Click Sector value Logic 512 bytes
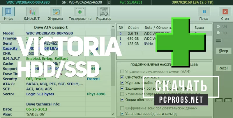Screen dimensions: 233x118 point(40,94)
